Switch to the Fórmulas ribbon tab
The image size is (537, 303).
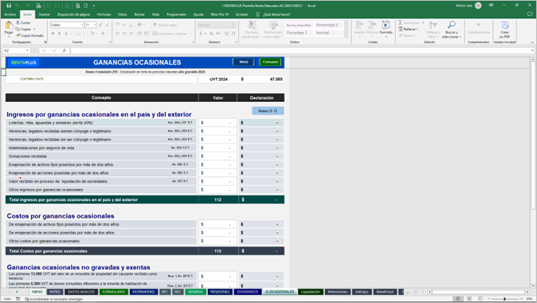coord(104,14)
